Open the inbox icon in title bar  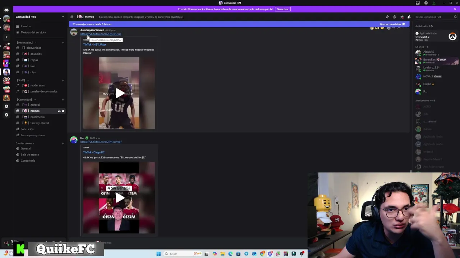418,3
